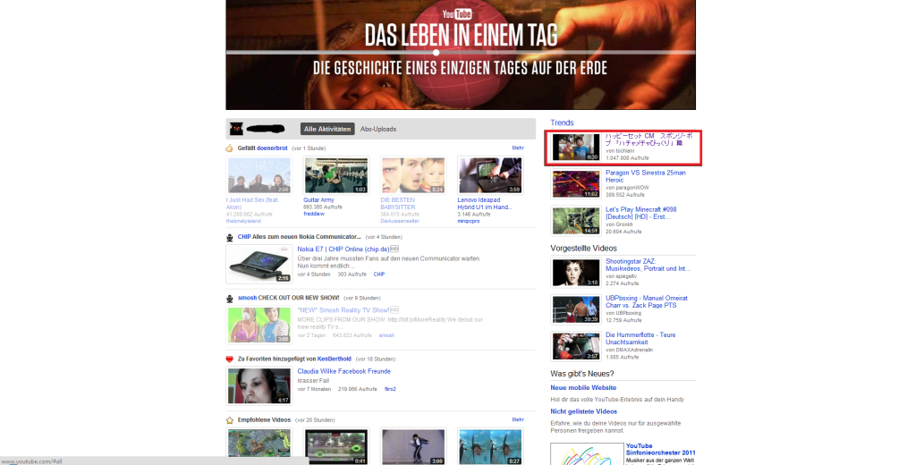The width and height of the screenshot is (915, 465).
Task: Open flirs2 uploader link
Action: [x=390, y=389]
